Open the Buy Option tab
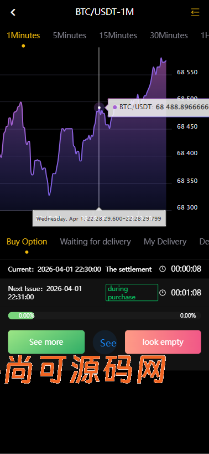This screenshot has width=209, height=454. 27,242
